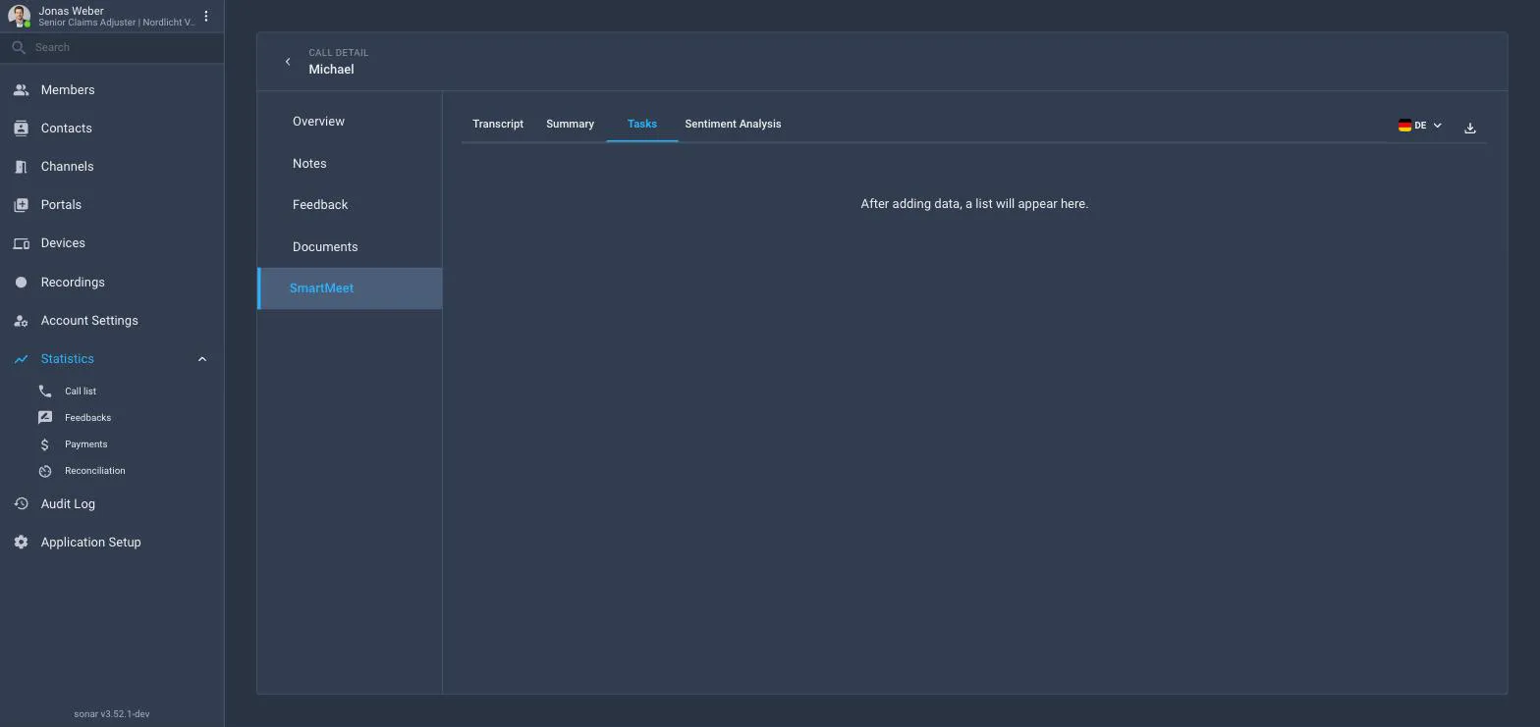Download the SmartMeet tasks data
The height and width of the screenshot is (727, 1540).
pyautogui.click(x=1470, y=128)
